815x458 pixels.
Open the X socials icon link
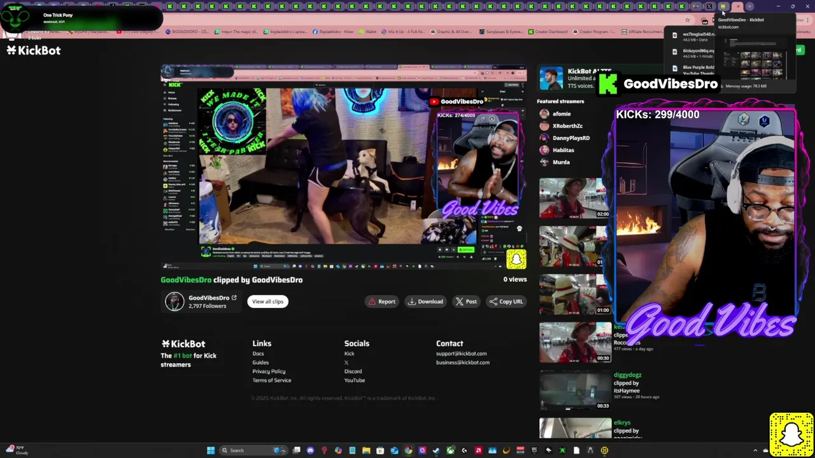point(346,363)
